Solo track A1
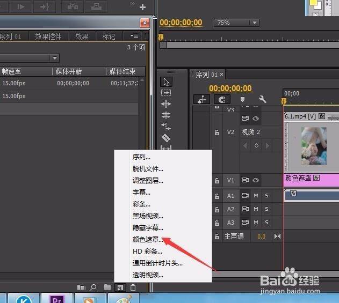The image size is (339, 303). pyautogui.click(x=266, y=196)
